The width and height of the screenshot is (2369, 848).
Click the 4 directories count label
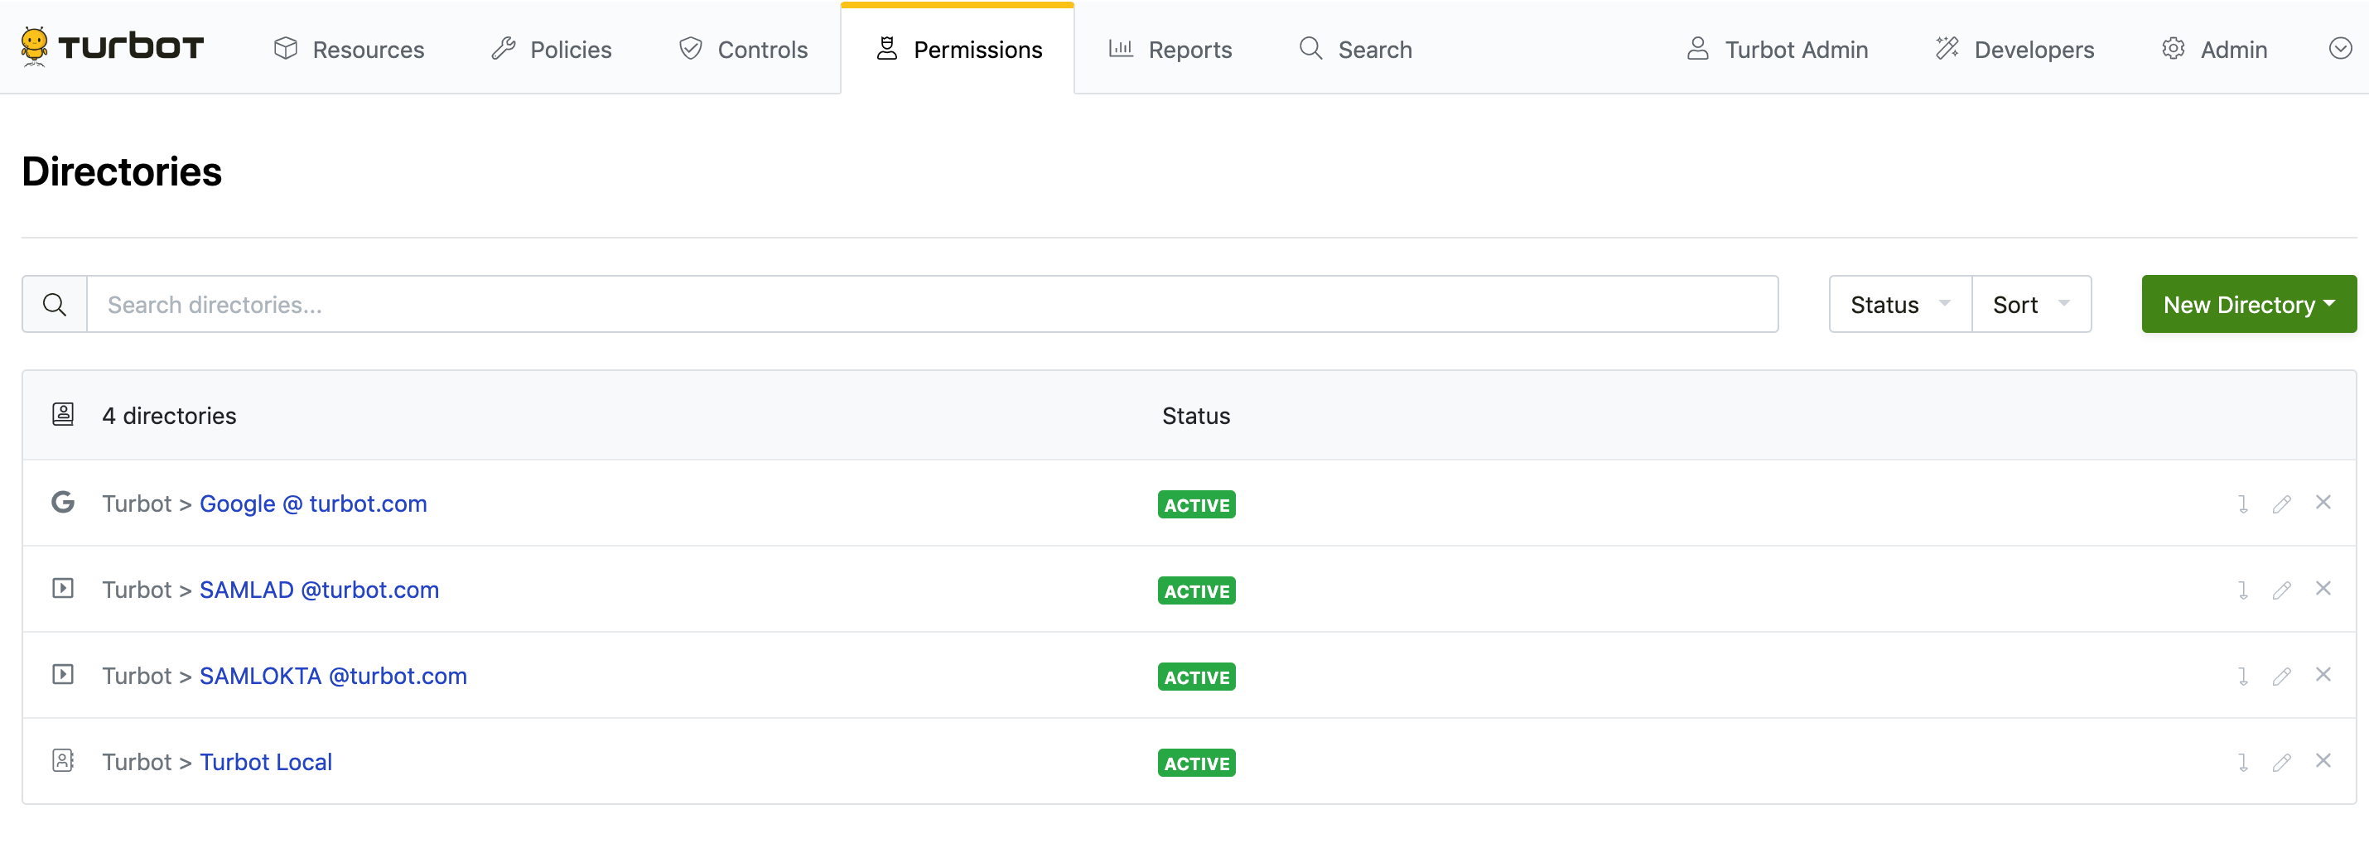point(169,416)
